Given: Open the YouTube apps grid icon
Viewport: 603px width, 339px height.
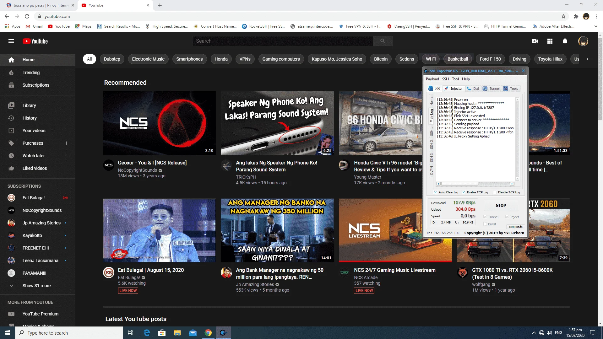Looking at the screenshot, I should click(x=550, y=41).
